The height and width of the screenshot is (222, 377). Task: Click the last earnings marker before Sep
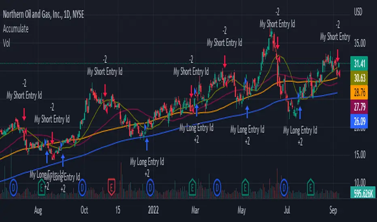tap(310, 187)
